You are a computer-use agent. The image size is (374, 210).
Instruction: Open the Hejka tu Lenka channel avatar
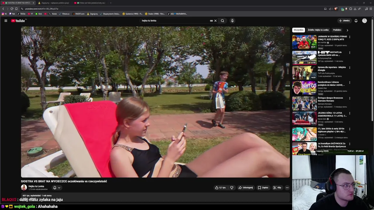pyautogui.click(x=24, y=188)
